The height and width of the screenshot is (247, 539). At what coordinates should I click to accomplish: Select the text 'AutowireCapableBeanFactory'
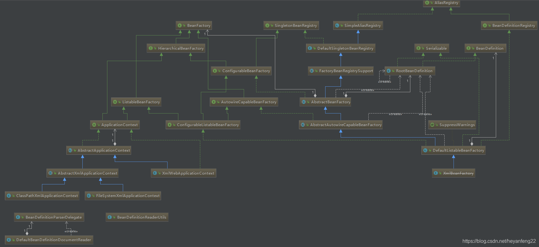(x=249, y=102)
